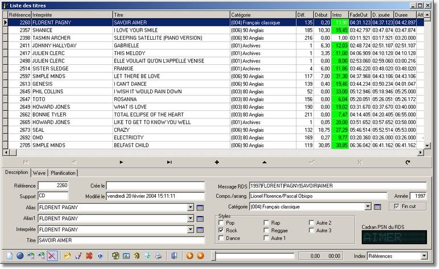The image size is (439, 269).
Task: Open the chart statistics icon
Action: pyautogui.click(x=126, y=256)
